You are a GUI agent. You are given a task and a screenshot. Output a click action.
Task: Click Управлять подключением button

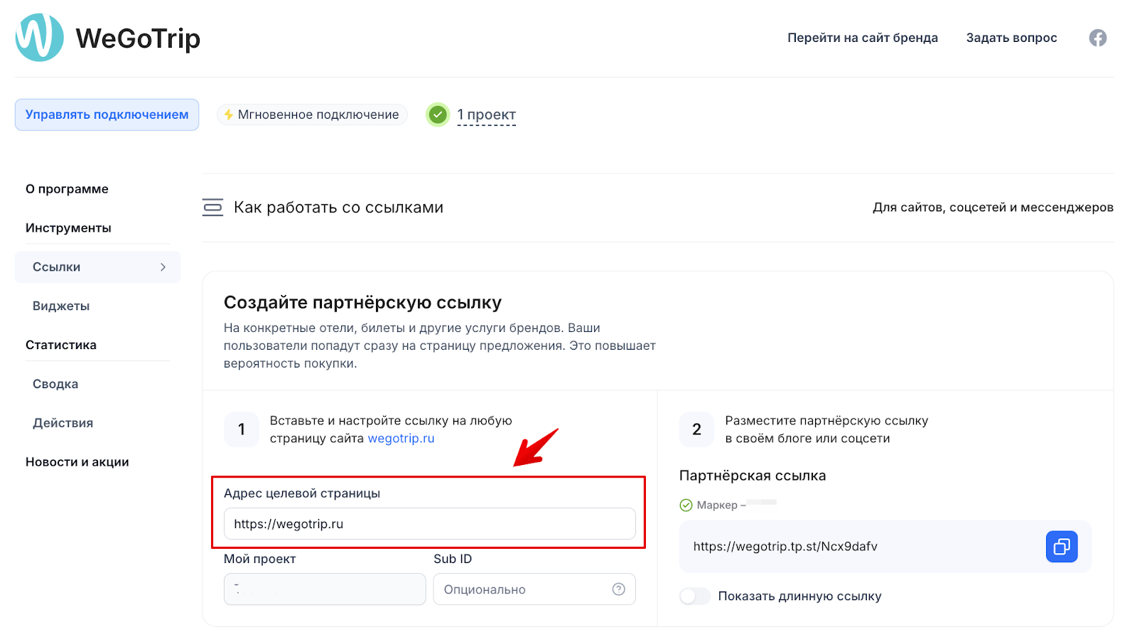pyautogui.click(x=107, y=114)
